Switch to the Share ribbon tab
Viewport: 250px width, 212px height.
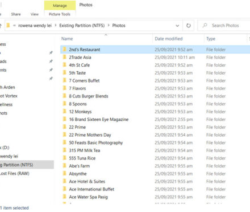16,14
